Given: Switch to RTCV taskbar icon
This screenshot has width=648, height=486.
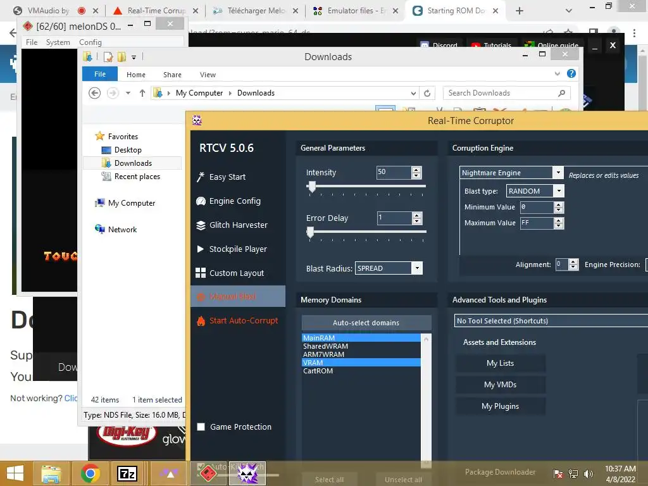Looking at the screenshot, I should click(247, 473).
